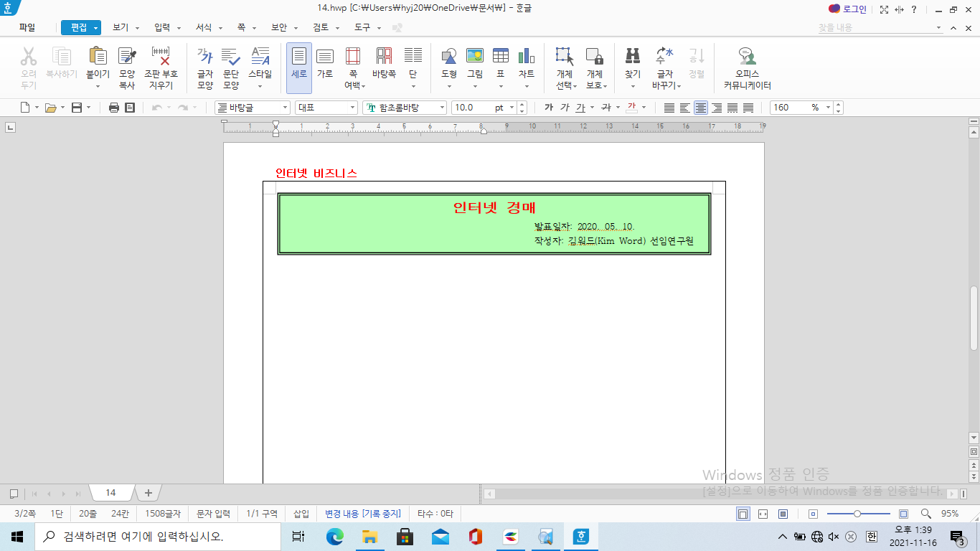Open the 도구 menu

click(x=362, y=27)
